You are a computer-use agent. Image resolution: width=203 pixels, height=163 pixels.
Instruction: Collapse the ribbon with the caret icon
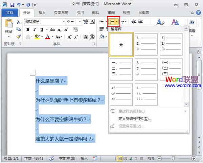coord(192,13)
